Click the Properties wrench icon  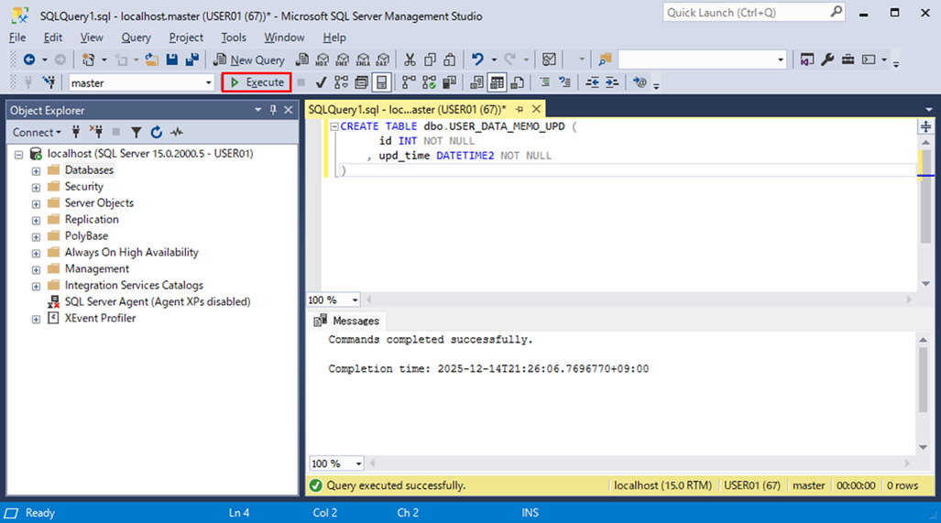[827, 60]
